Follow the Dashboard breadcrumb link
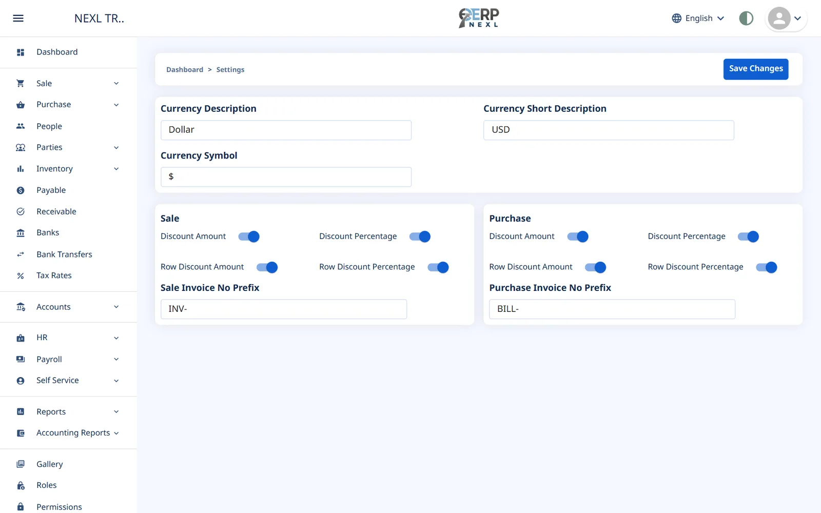The image size is (821, 513). coord(185,70)
